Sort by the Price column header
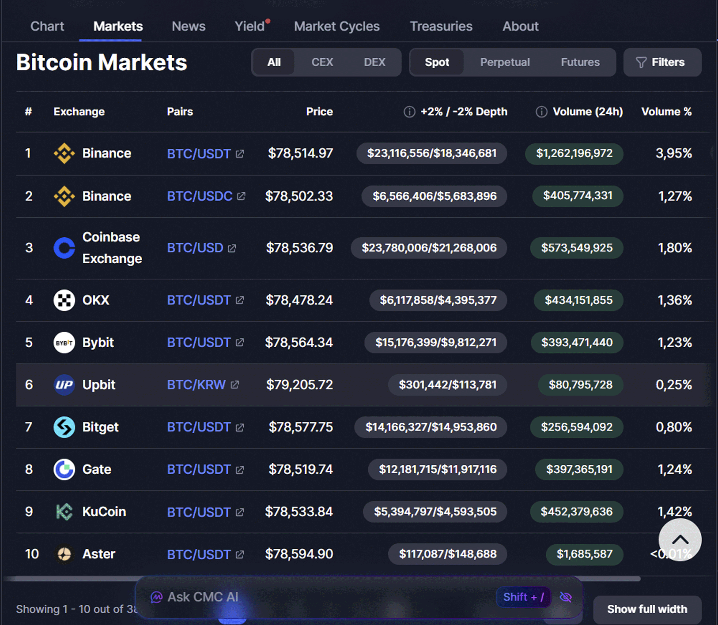The height and width of the screenshot is (625, 718). (x=319, y=112)
